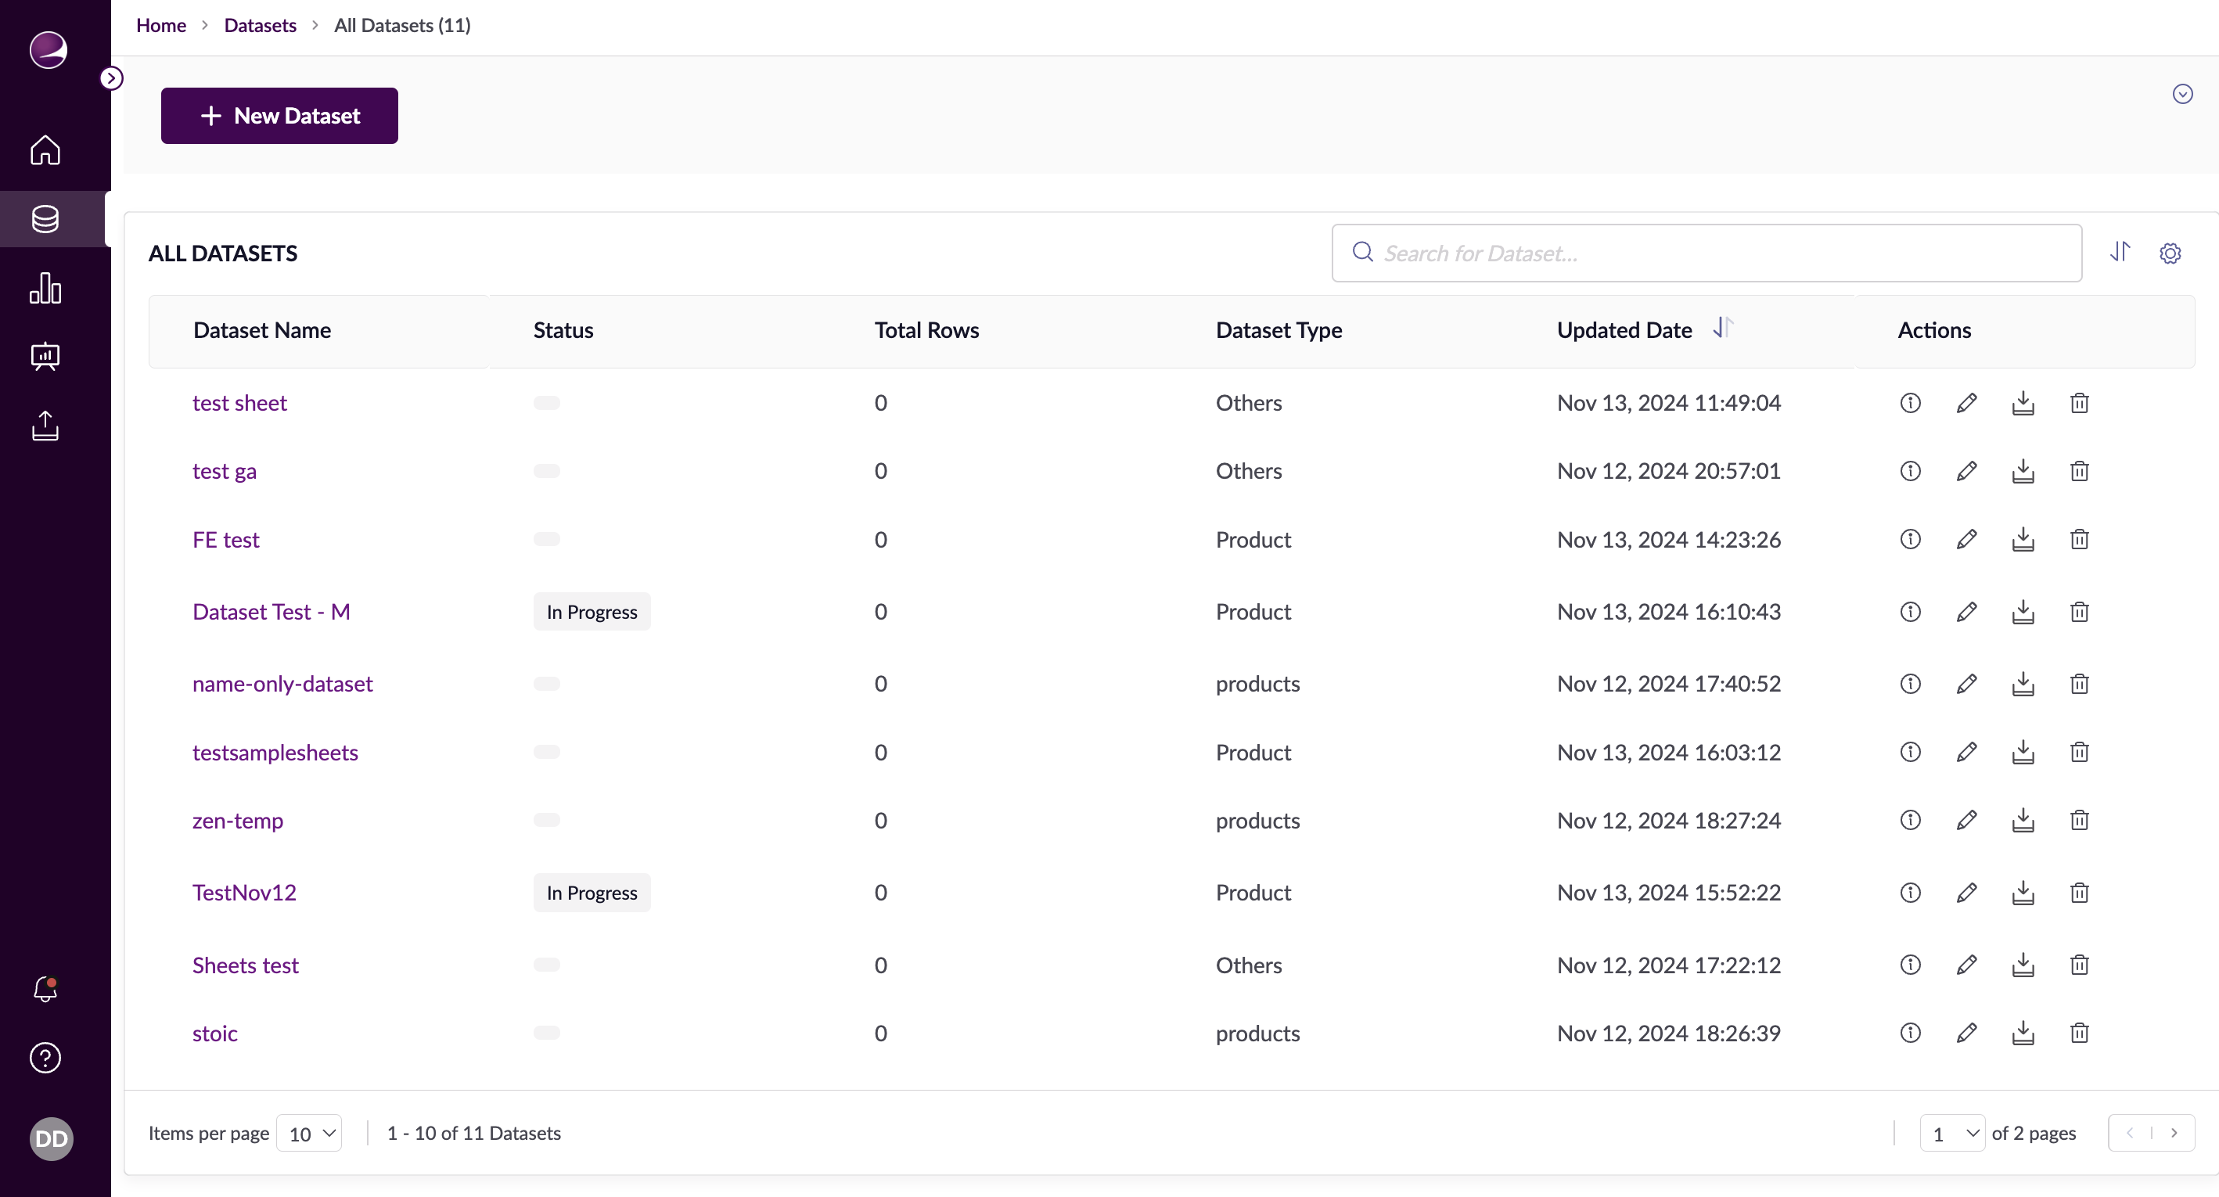The width and height of the screenshot is (2219, 1197).
Task: Edit the FE test dataset
Action: point(1965,540)
